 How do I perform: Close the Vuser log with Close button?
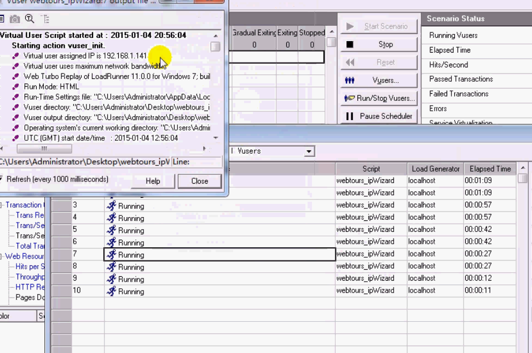click(x=199, y=181)
